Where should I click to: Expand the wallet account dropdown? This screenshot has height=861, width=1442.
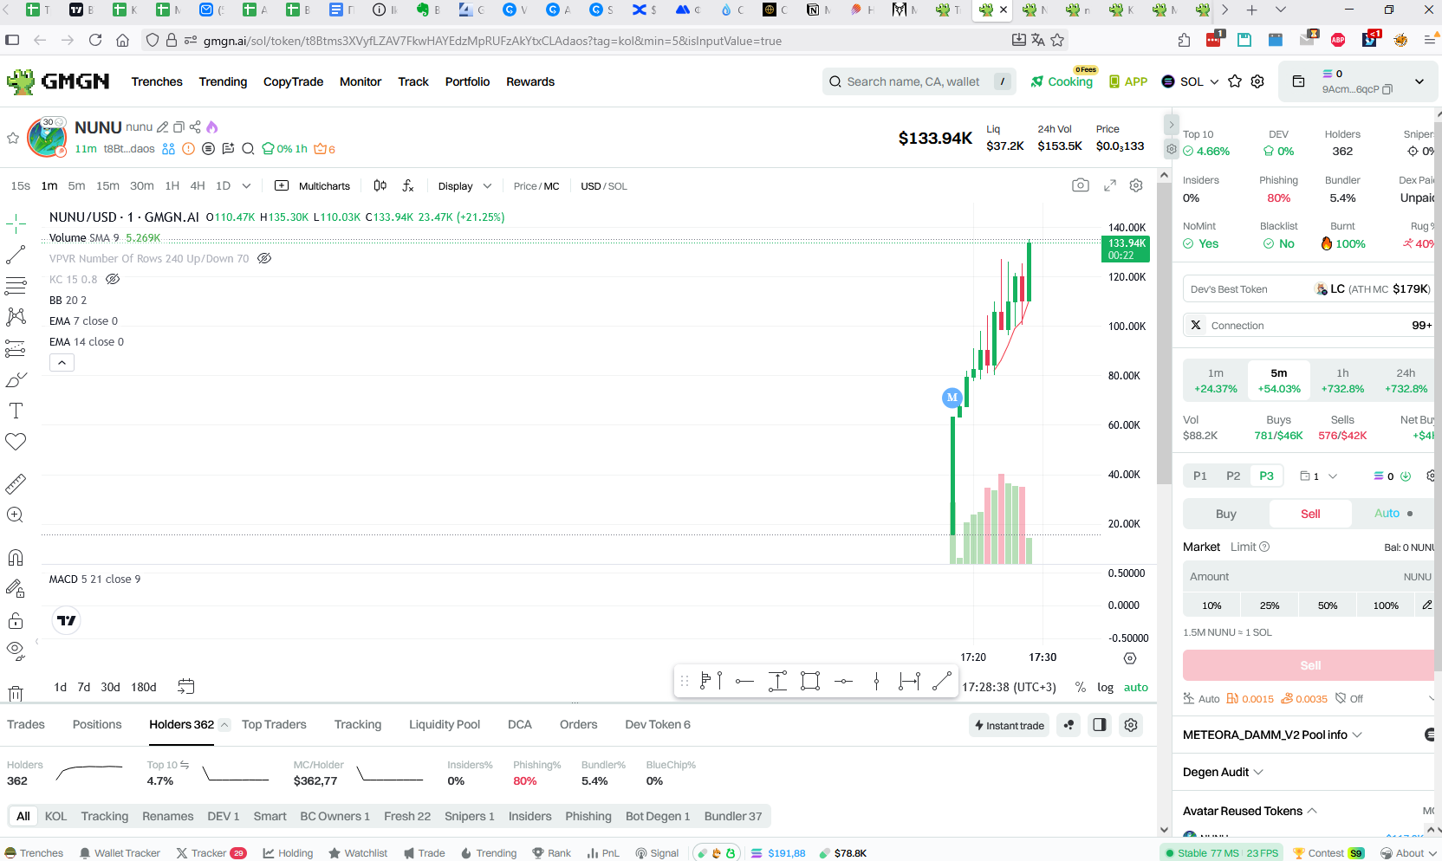[x=1419, y=81]
